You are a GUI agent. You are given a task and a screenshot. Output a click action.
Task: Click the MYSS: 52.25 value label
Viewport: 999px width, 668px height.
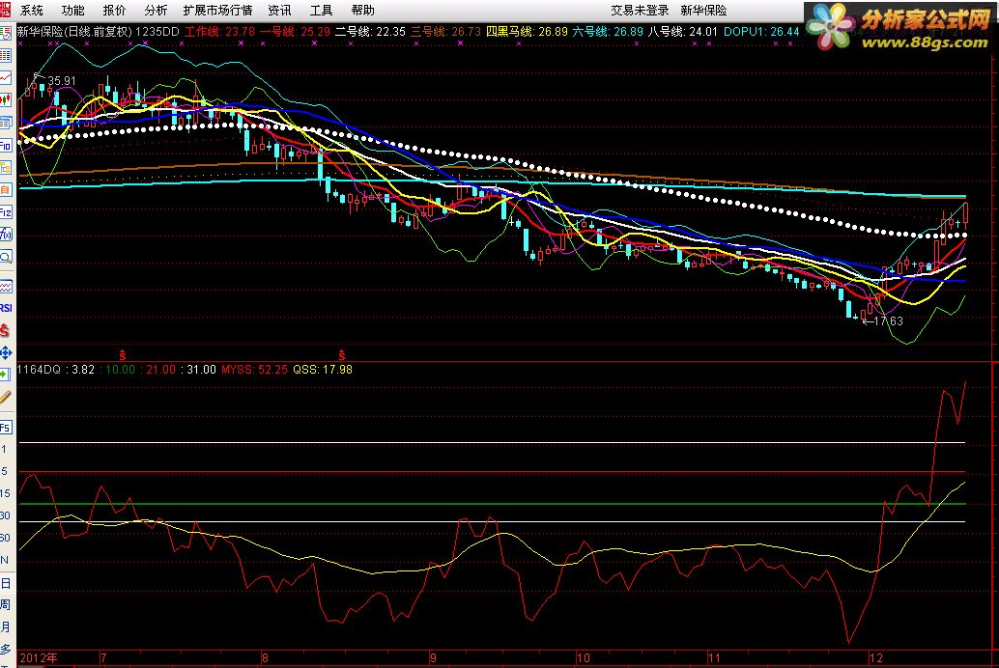pos(255,370)
